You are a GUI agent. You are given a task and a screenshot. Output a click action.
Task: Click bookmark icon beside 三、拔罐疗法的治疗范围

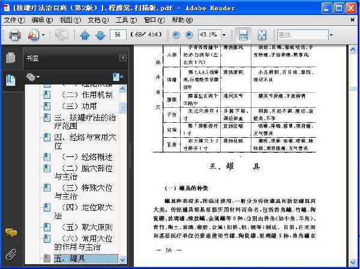pyautogui.click(x=47, y=117)
